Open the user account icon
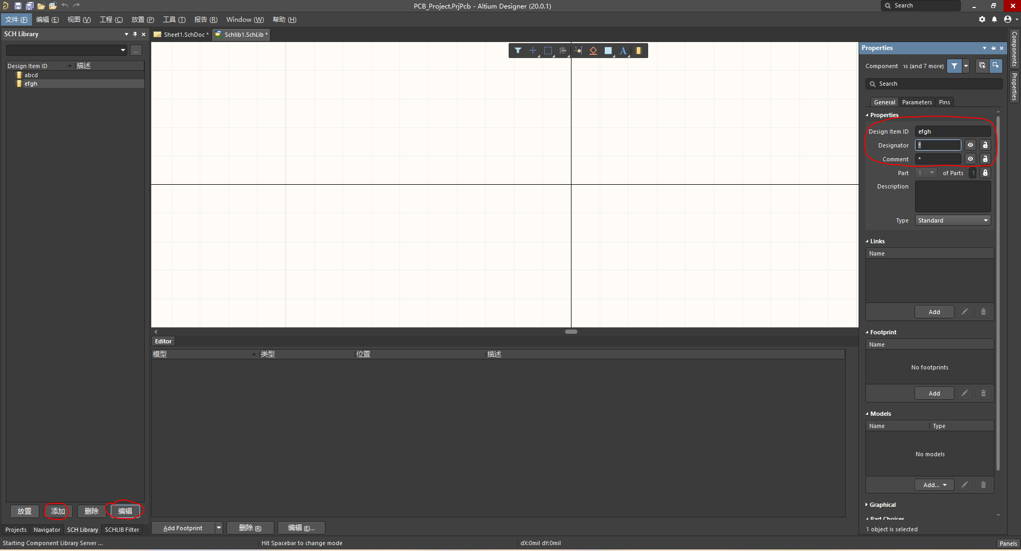This screenshot has height=551, width=1021. [1008, 19]
